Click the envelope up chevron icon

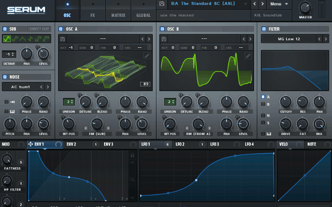pyautogui.click(x=132, y=163)
